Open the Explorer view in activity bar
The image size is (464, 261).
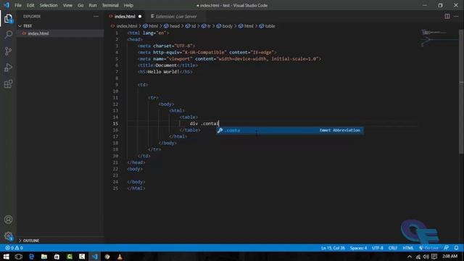(x=8, y=19)
